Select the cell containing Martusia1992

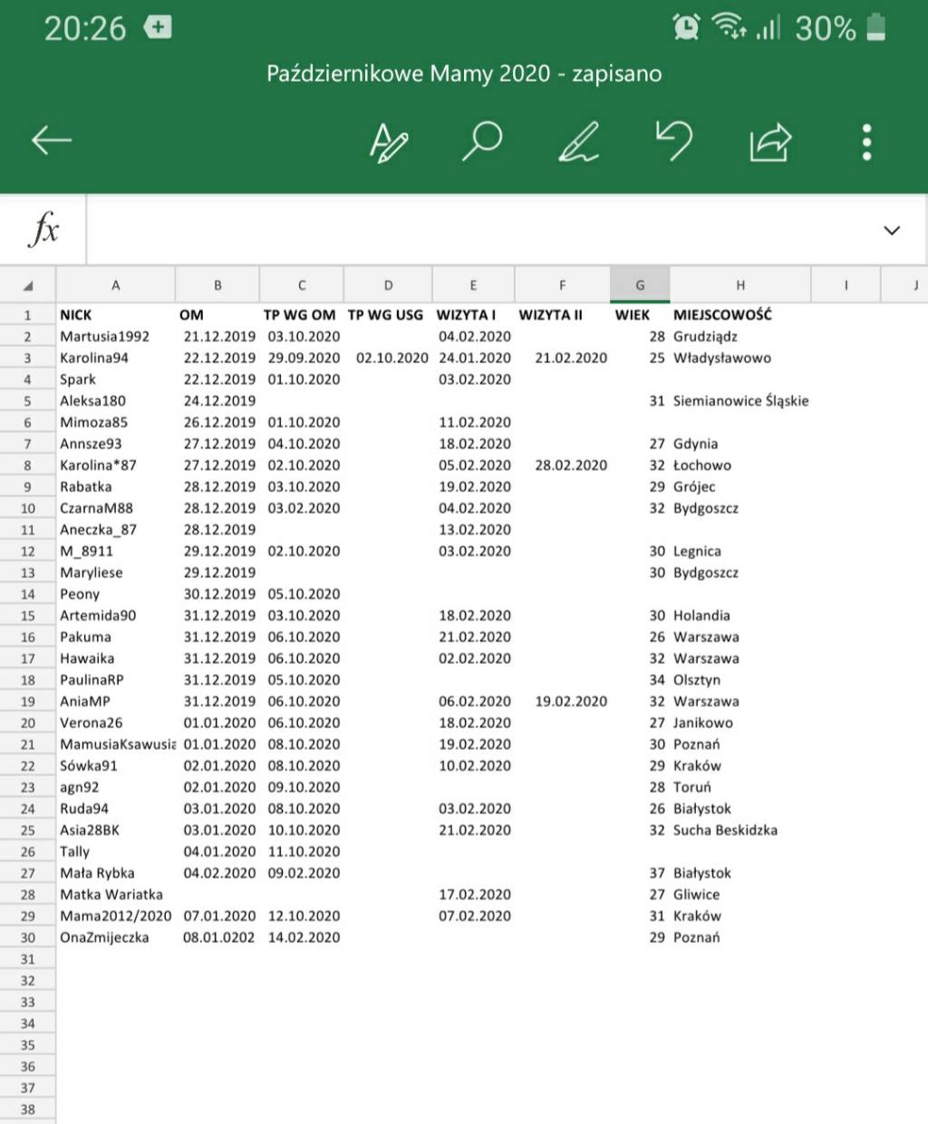tap(116, 337)
